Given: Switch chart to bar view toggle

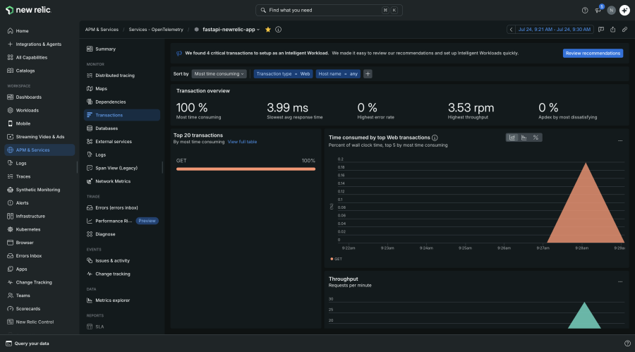Looking at the screenshot, I should [524, 138].
